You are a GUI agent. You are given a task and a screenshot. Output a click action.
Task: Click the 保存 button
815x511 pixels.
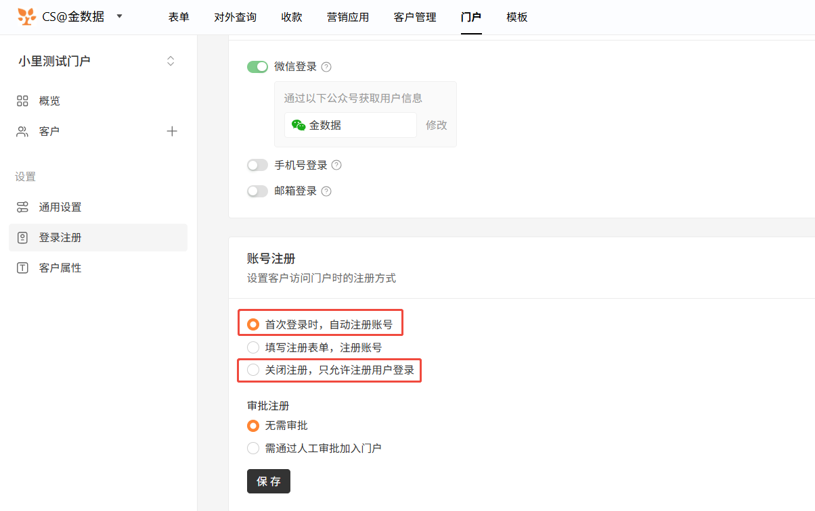coord(269,481)
